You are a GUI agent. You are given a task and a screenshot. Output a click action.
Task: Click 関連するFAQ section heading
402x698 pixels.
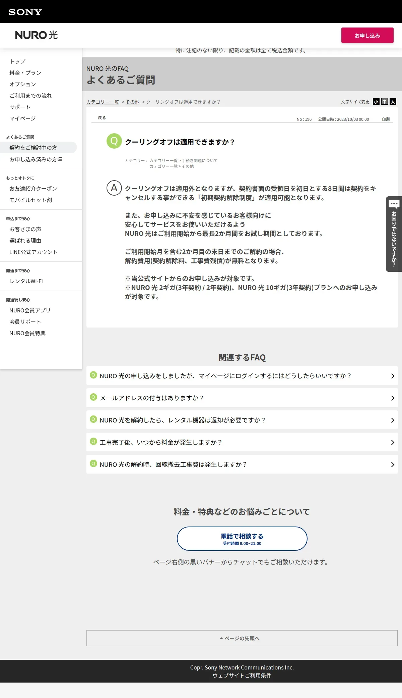(x=242, y=357)
